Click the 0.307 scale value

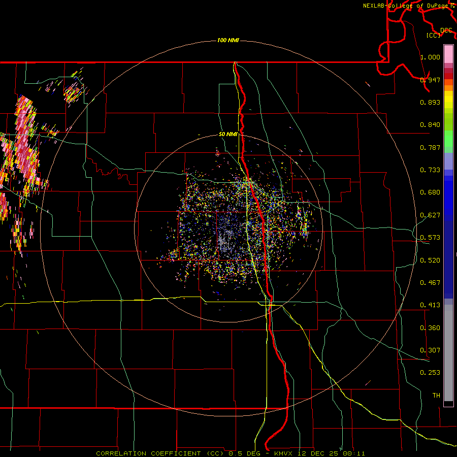click(x=430, y=350)
